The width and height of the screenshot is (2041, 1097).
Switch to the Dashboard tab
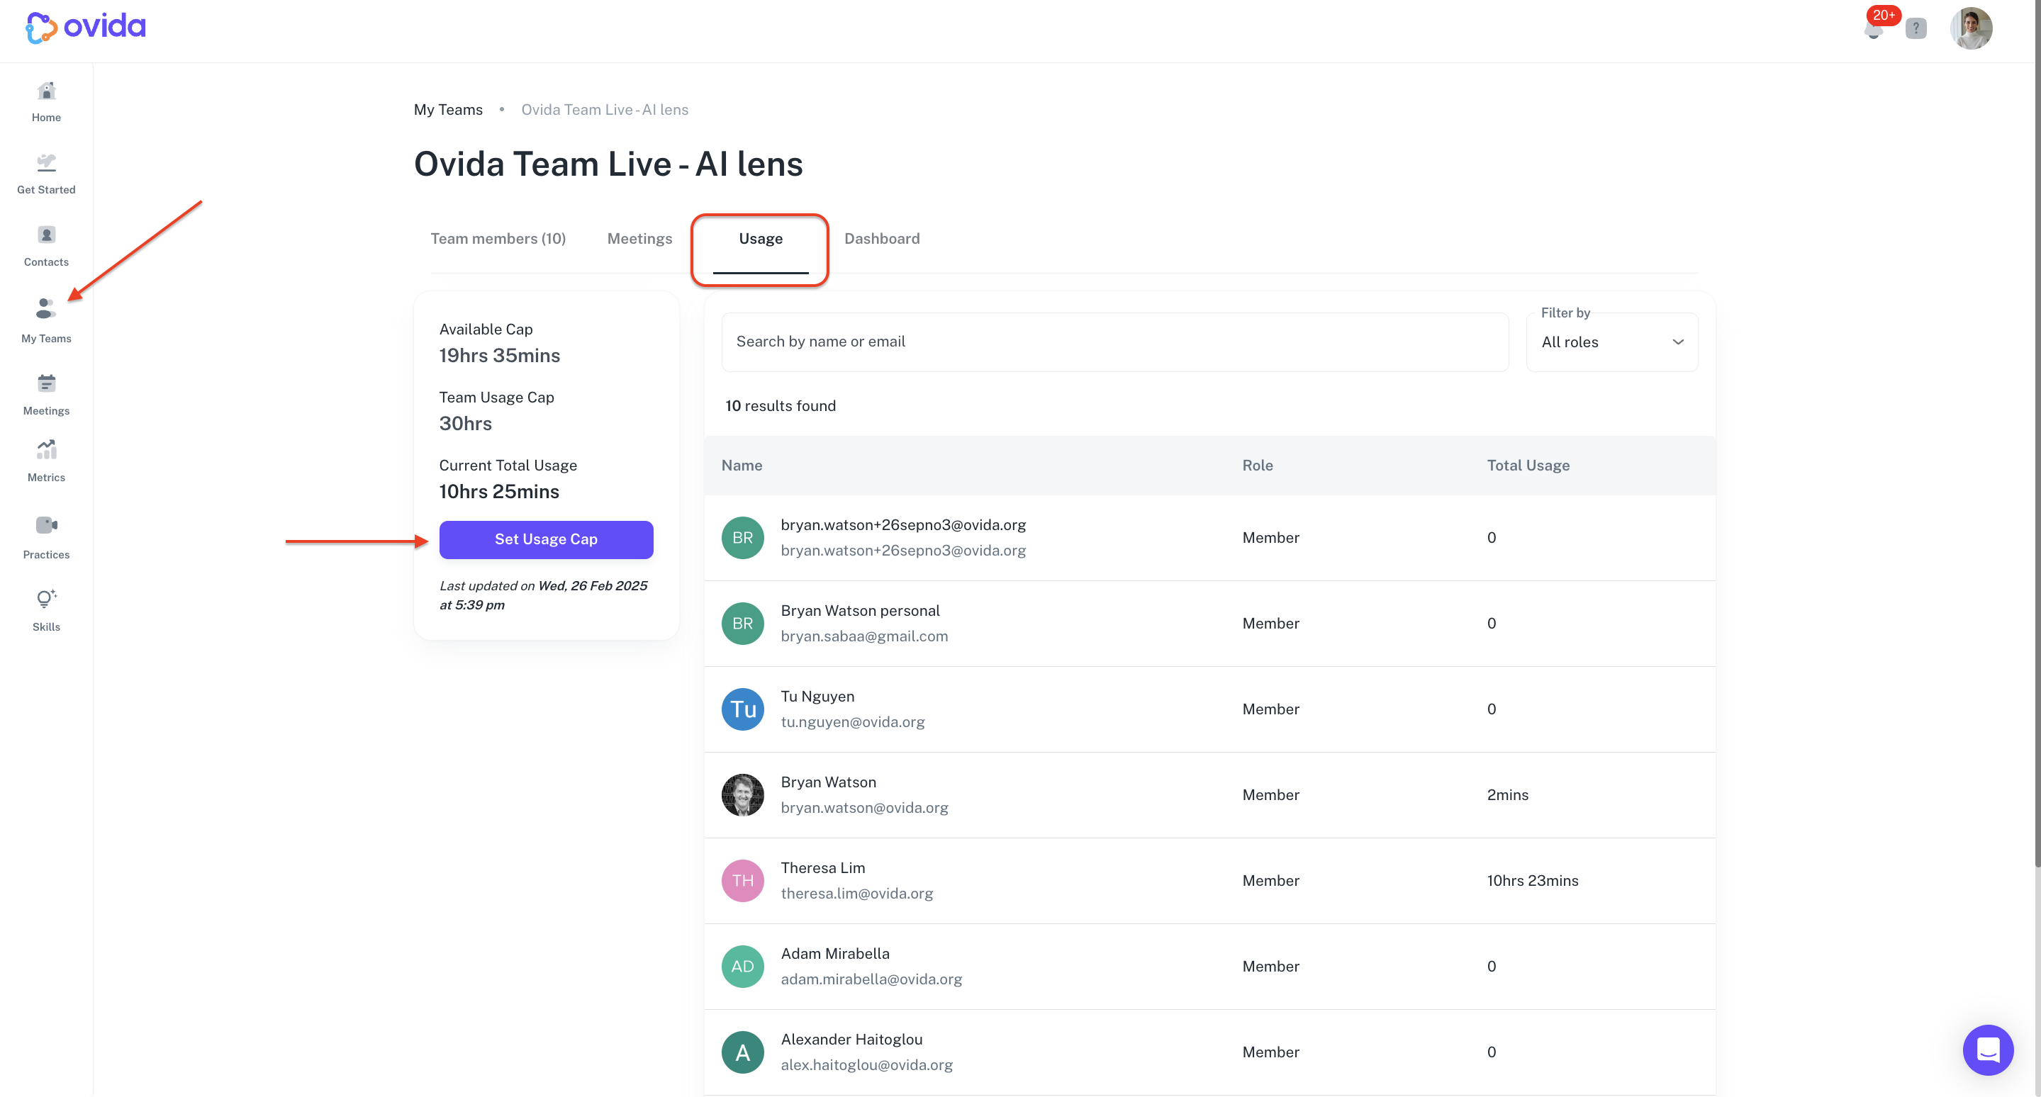point(882,238)
